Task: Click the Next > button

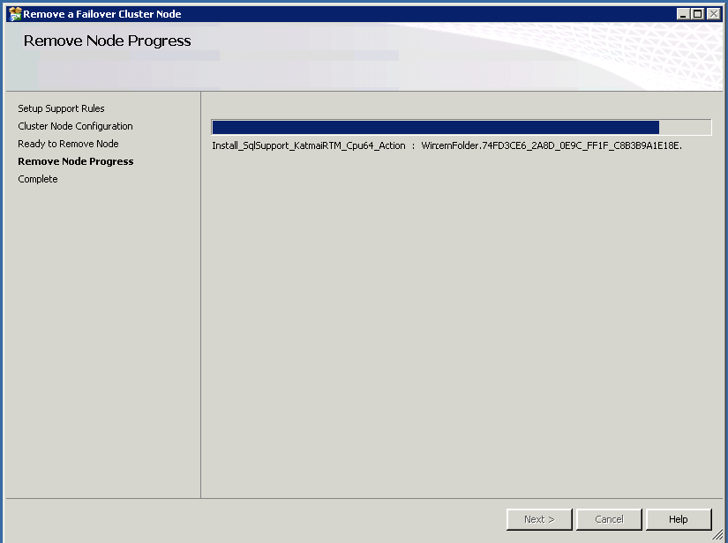Action: [539, 519]
